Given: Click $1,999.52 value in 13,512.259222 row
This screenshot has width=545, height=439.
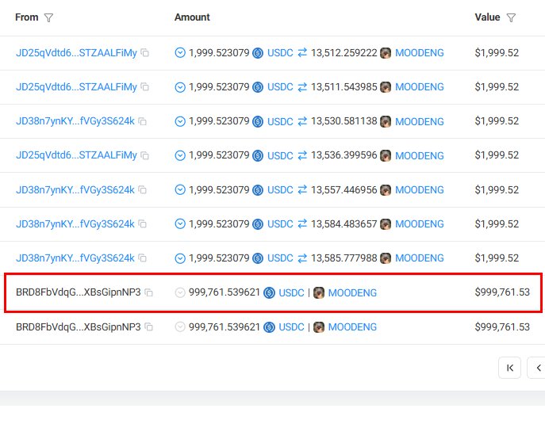Looking at the screenshot, I should click(x=497, y=53).
